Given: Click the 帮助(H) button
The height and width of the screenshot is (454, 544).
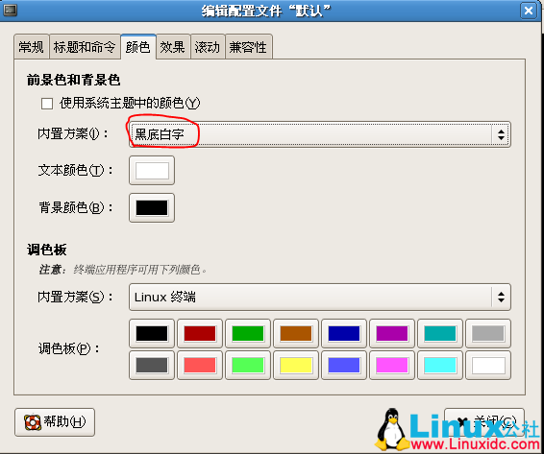Looking at the screenshot, I should click(55, 422).
